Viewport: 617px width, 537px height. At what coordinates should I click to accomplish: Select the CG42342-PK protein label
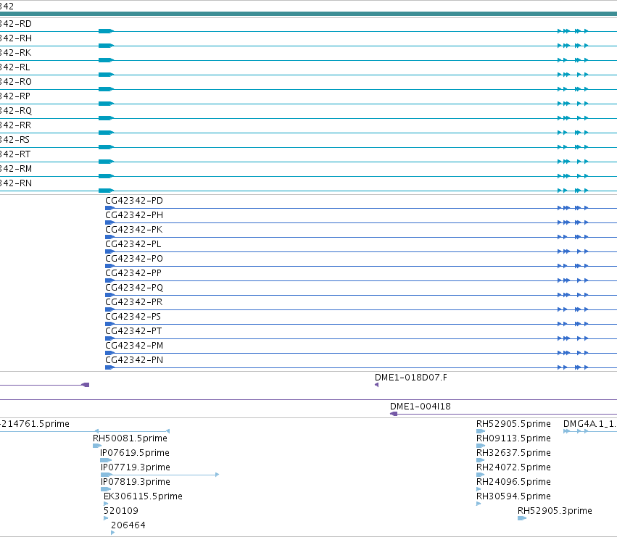coord(134,230)
